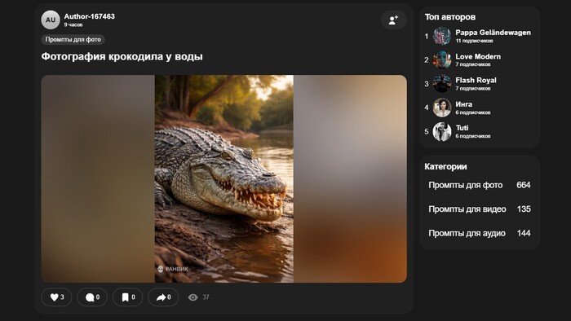Open comments with speech bubble button
The image size is (571, 321).
(x=92, y=297)
